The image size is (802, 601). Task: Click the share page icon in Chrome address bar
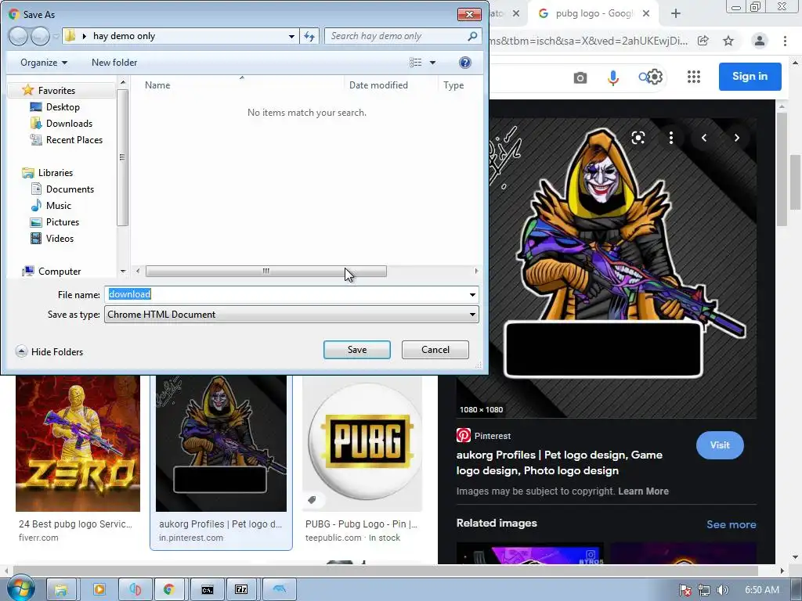tap(703, 41)
